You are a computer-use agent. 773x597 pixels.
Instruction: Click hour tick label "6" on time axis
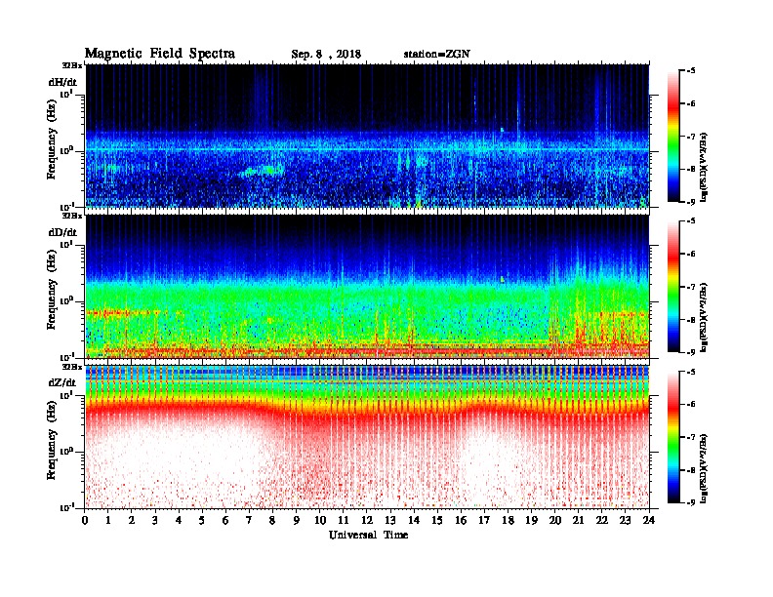(225, 521)
